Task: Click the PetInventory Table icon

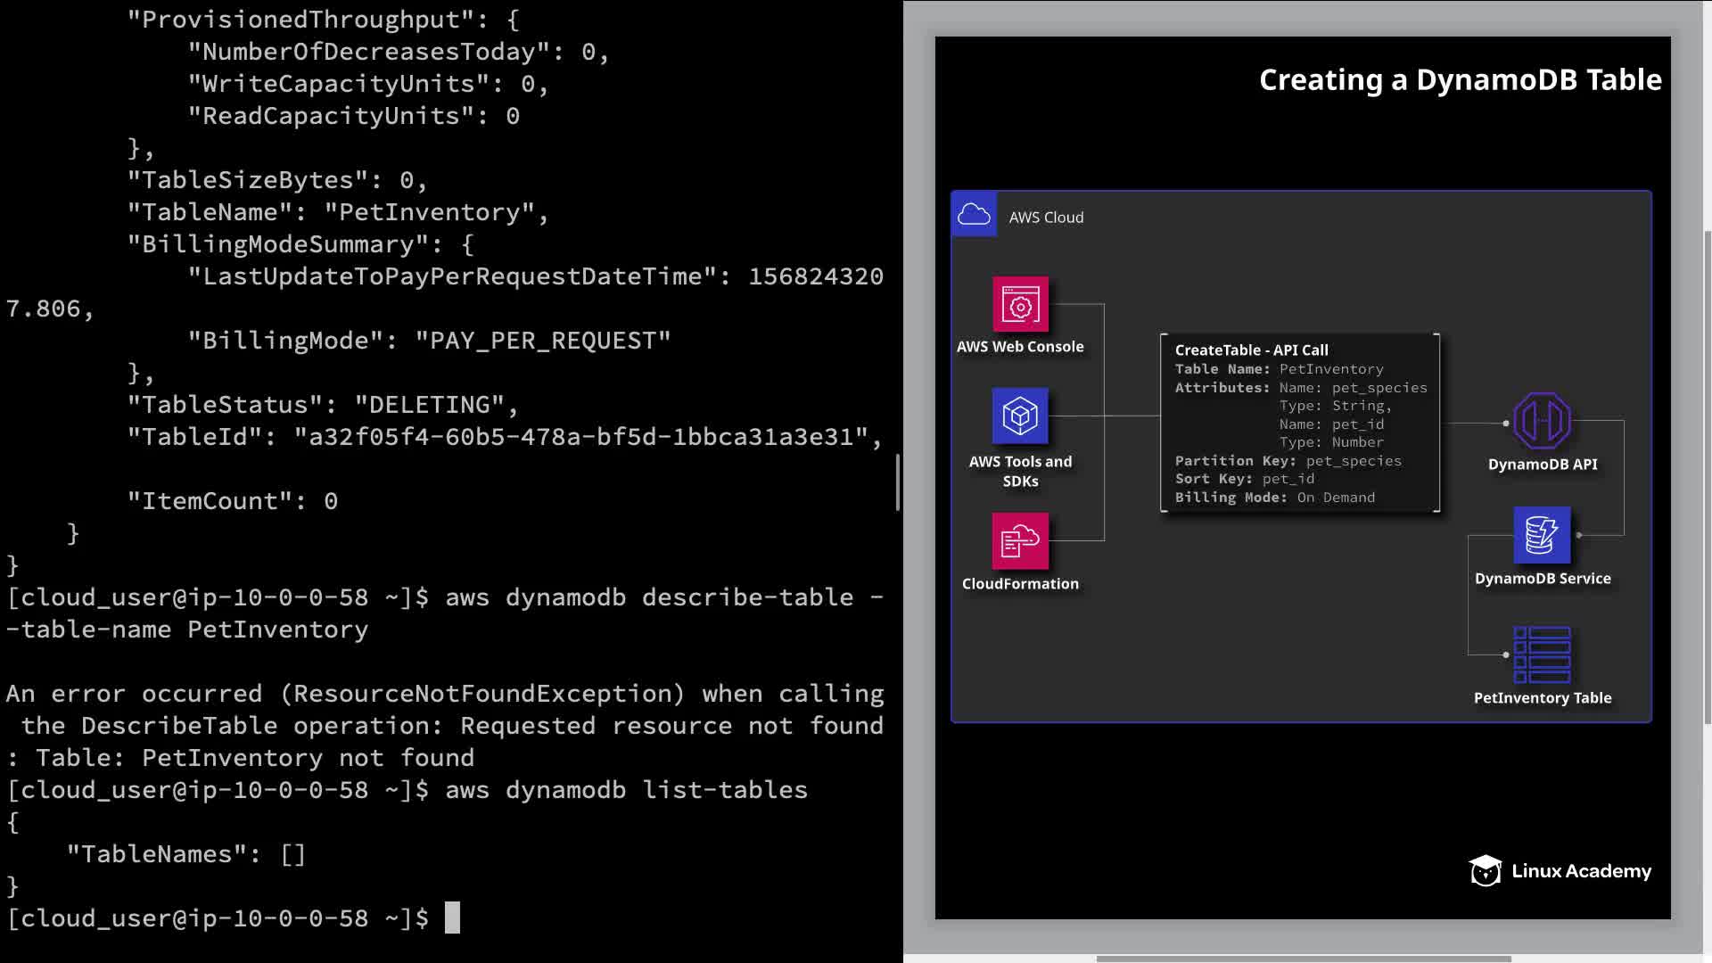Action: (x=1542, y=654)
